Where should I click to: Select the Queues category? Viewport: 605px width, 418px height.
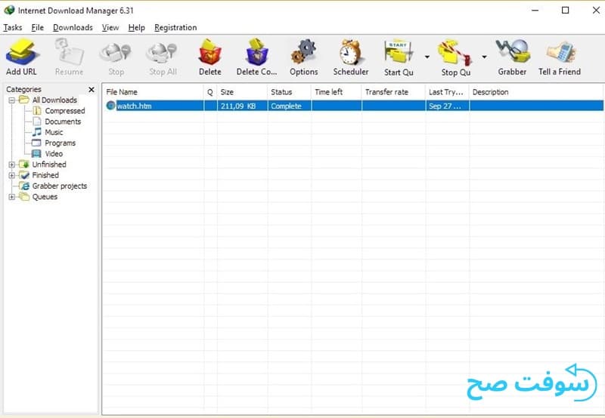pos(45,197)
